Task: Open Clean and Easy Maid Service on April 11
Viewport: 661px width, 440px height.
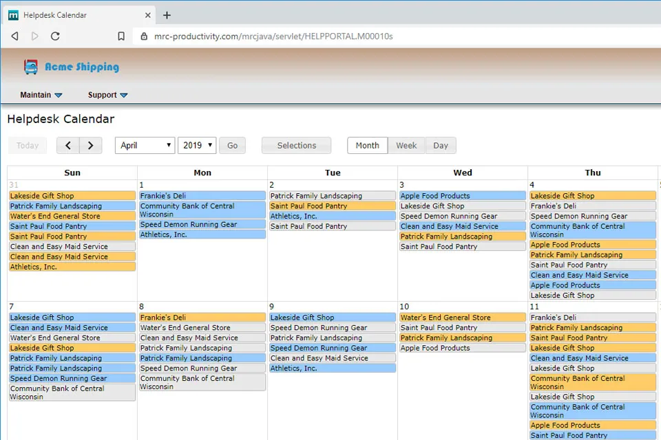Action: 593,358
